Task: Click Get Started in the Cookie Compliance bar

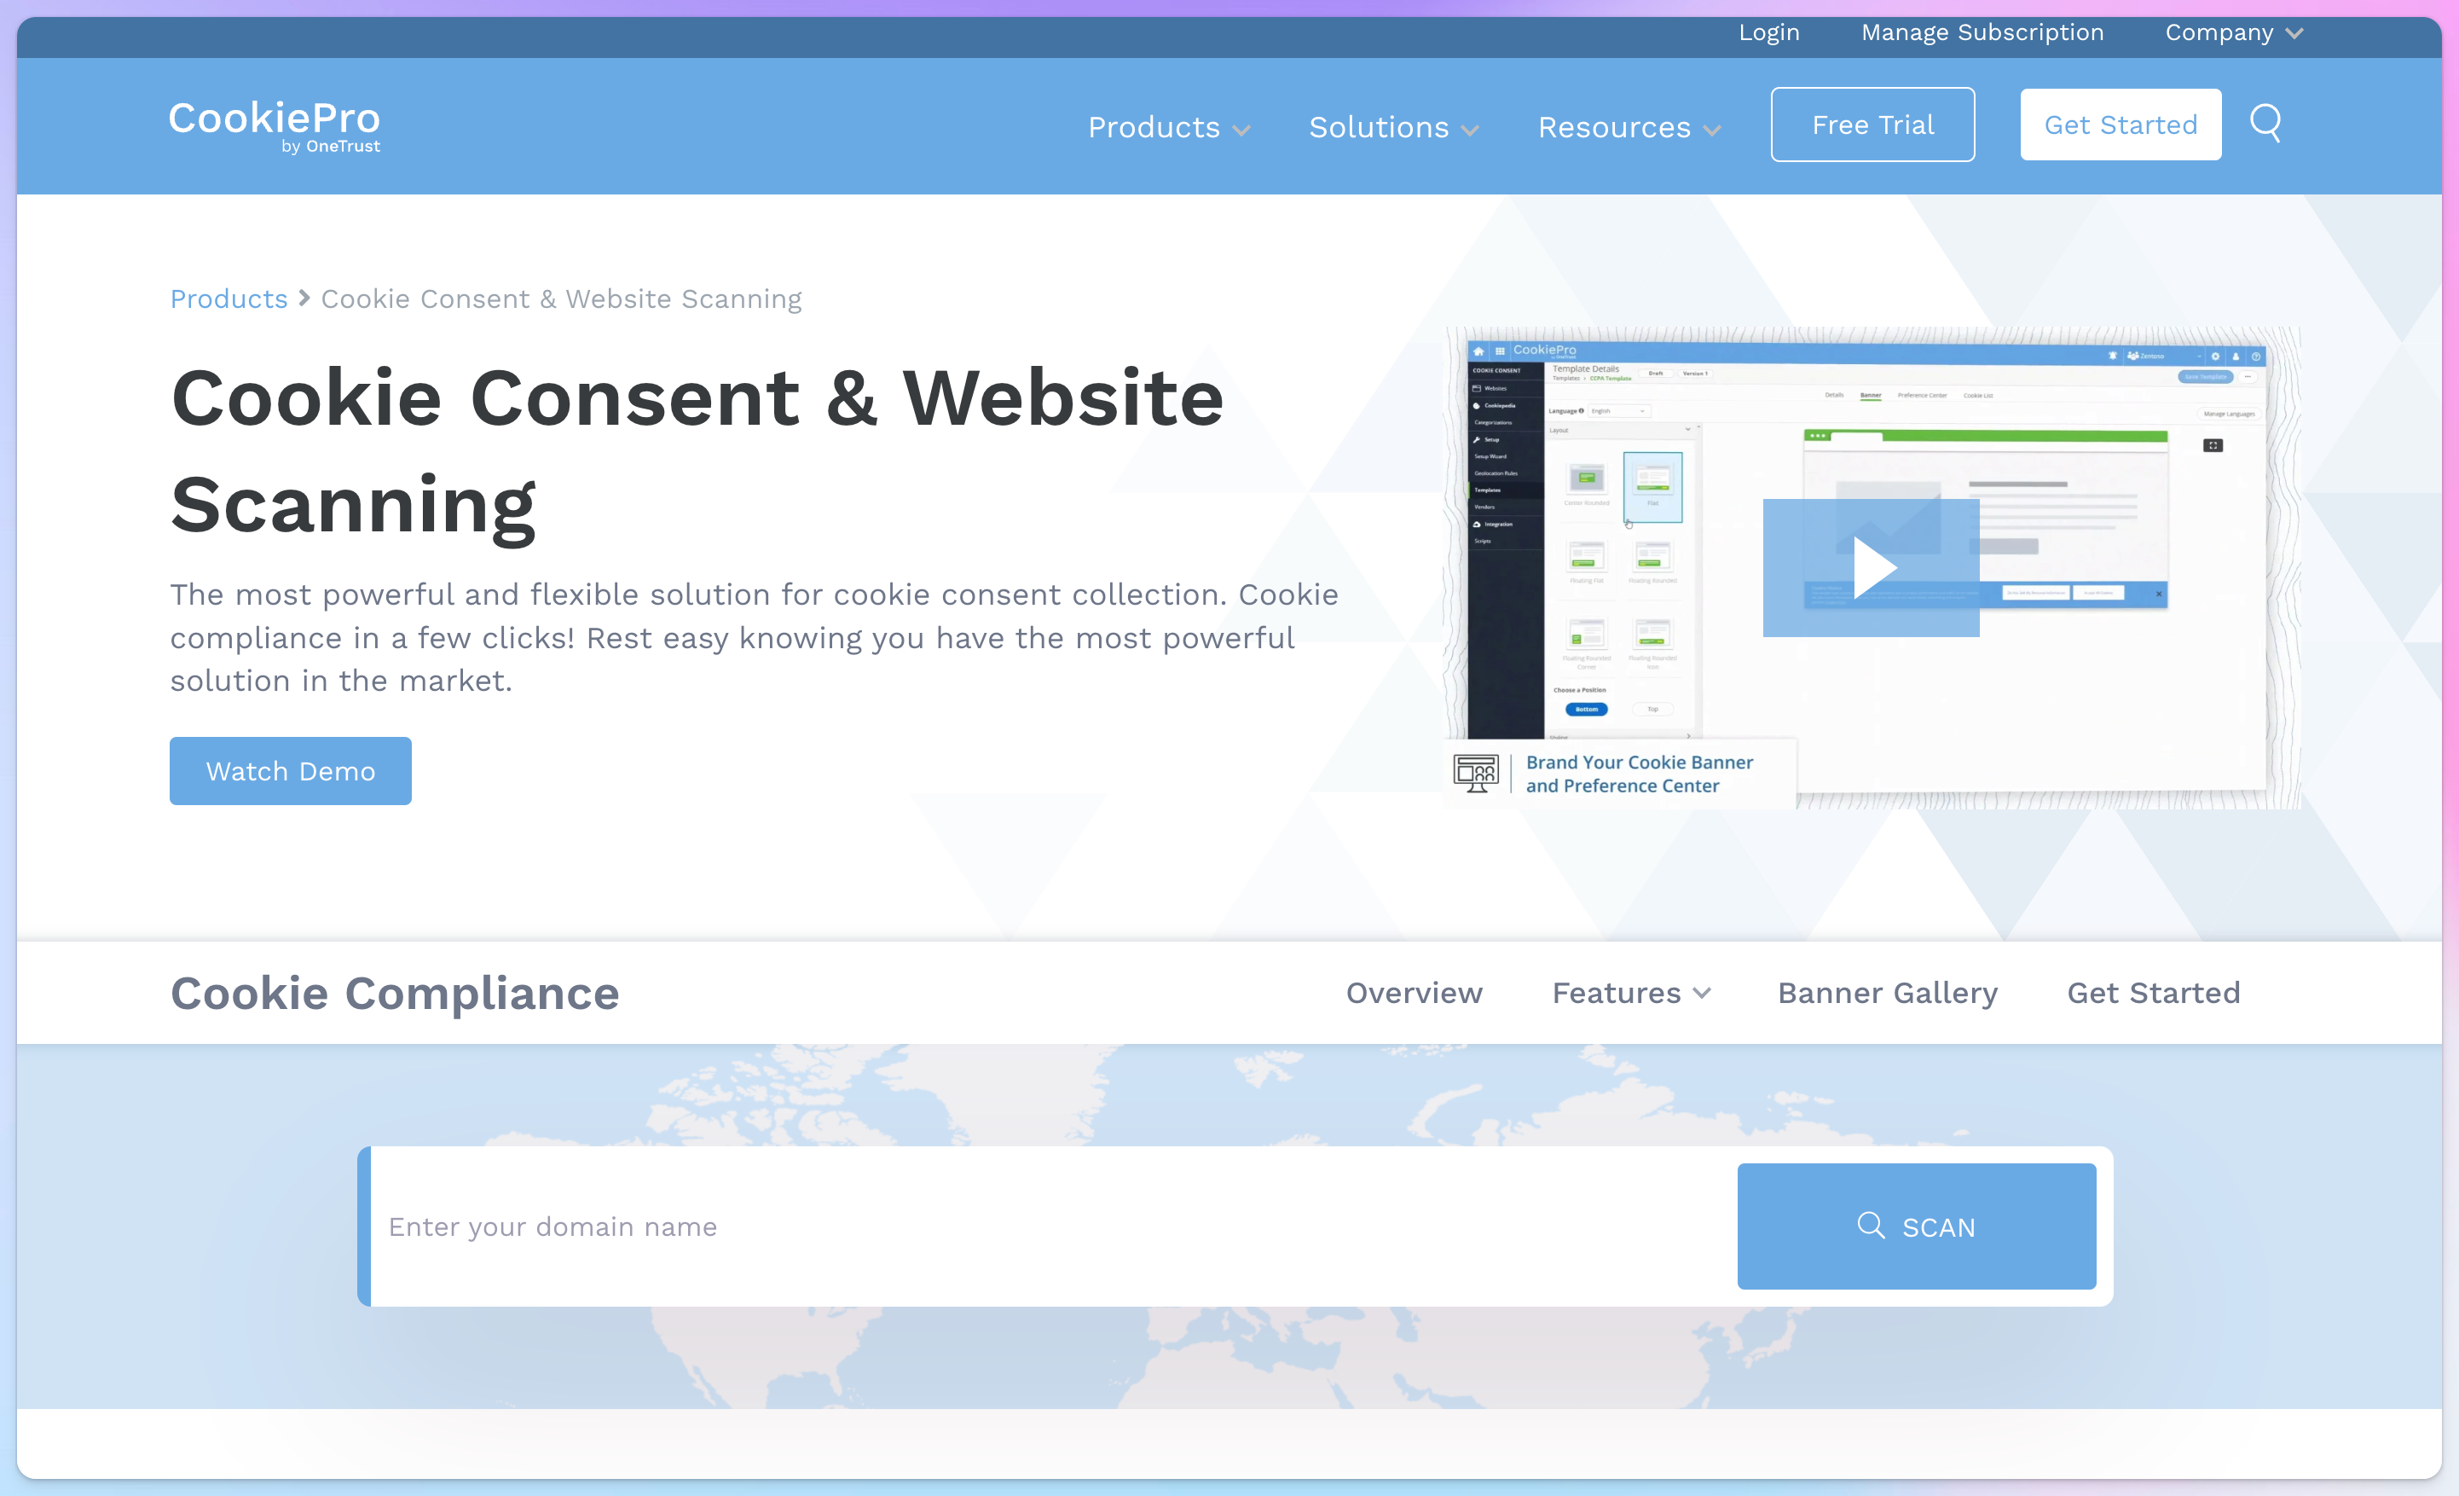Action: point(2153,992)
